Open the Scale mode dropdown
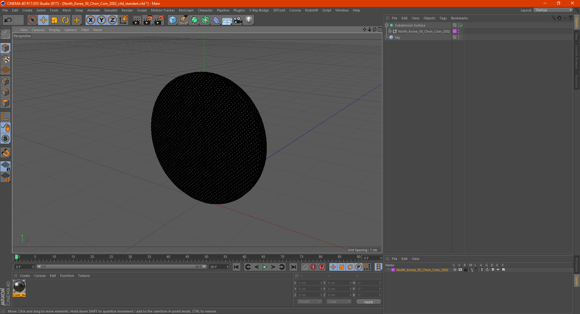 click(339, 302)
